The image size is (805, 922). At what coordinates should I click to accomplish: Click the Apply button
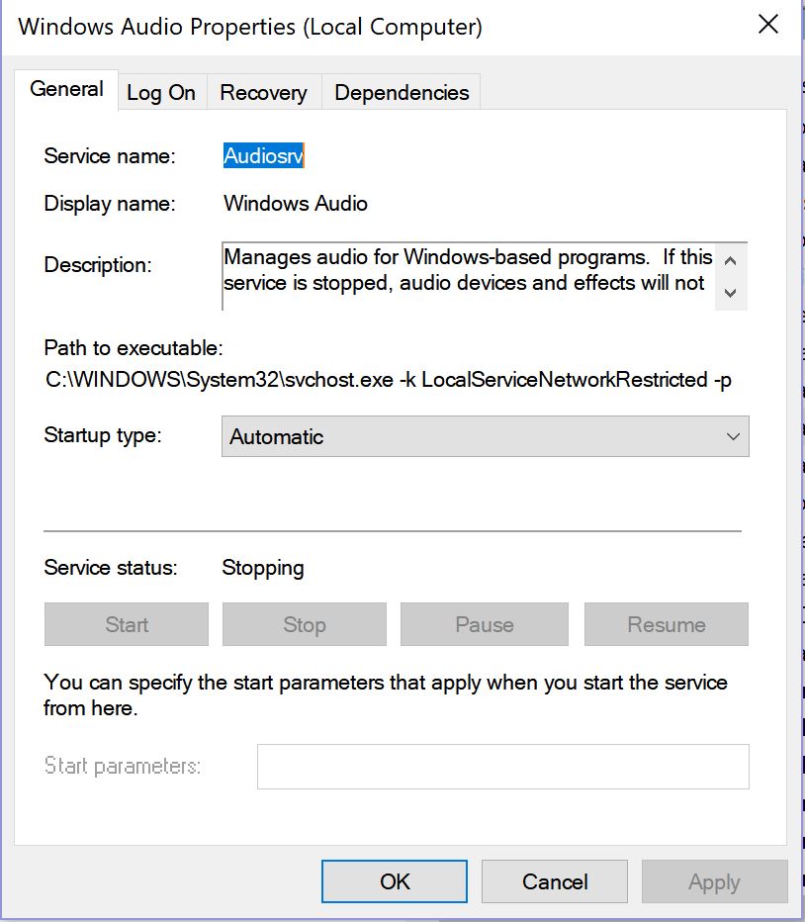pos(714,881)
